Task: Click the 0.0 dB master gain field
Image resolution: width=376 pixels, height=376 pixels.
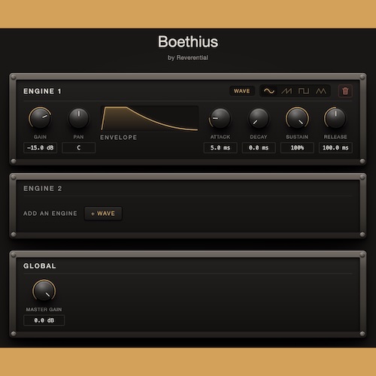Action: pyautogui.click(x=44, y=320)
